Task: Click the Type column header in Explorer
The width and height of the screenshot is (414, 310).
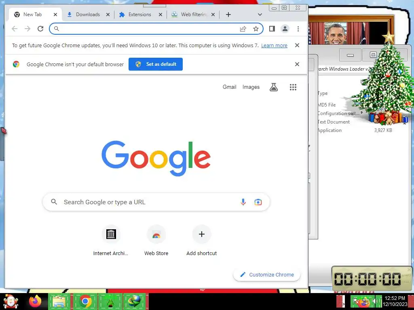Action: click(323, 93)
